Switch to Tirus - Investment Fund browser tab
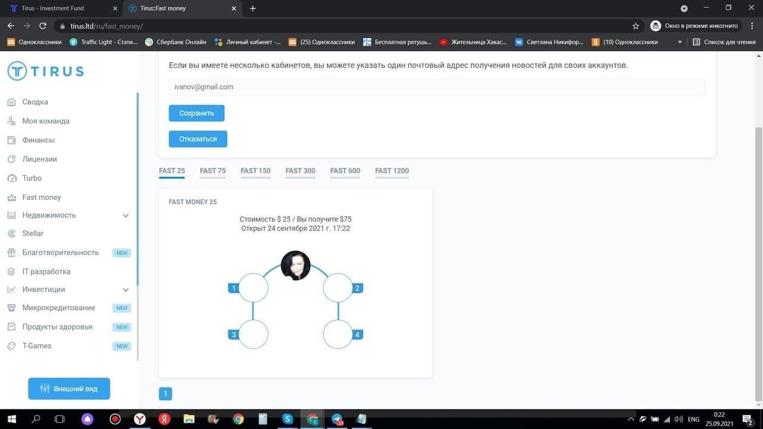This screenshot has width=763, height=429. tap(61, 8)
